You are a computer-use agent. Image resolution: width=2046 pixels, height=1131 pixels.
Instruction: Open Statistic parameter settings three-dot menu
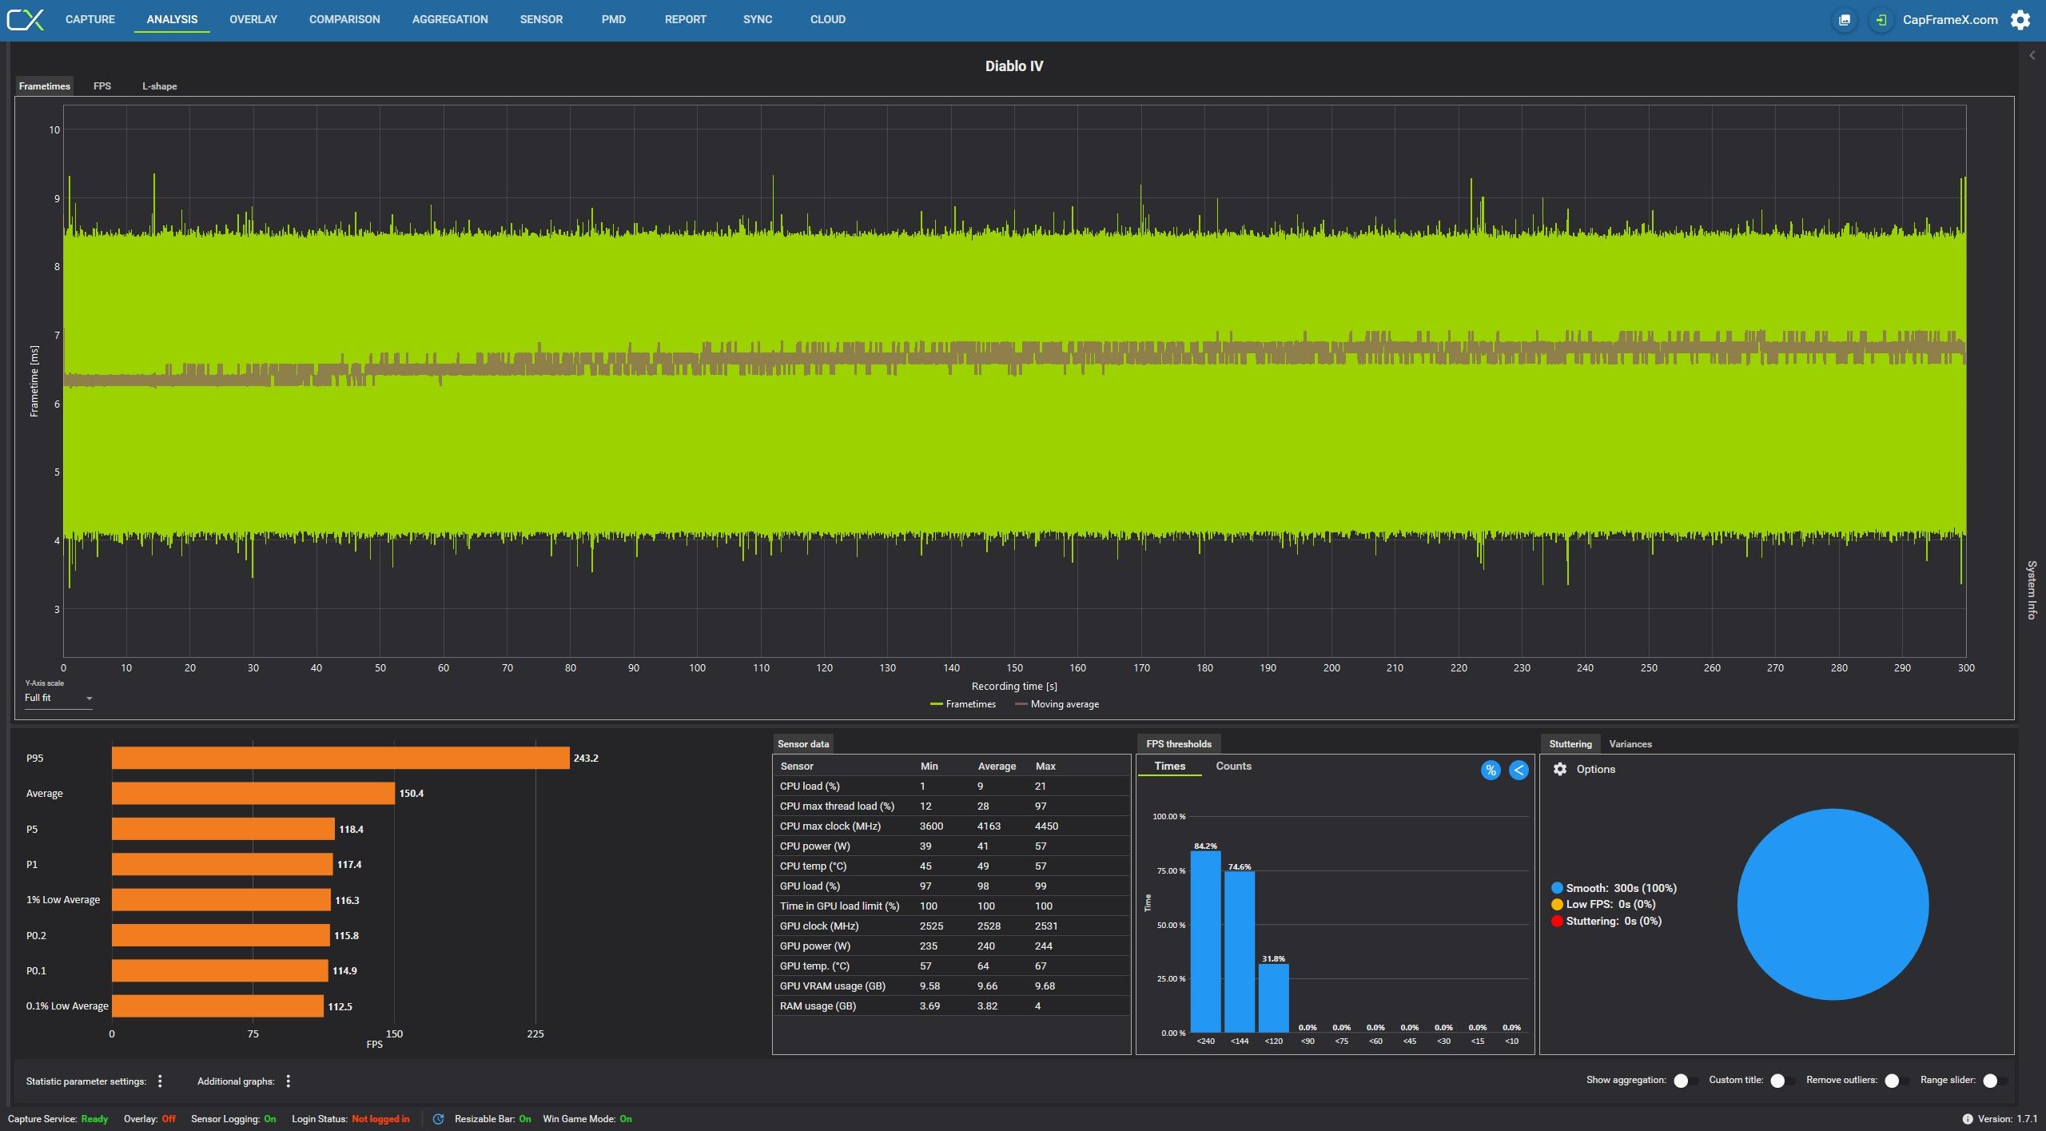coord(160,1081)
